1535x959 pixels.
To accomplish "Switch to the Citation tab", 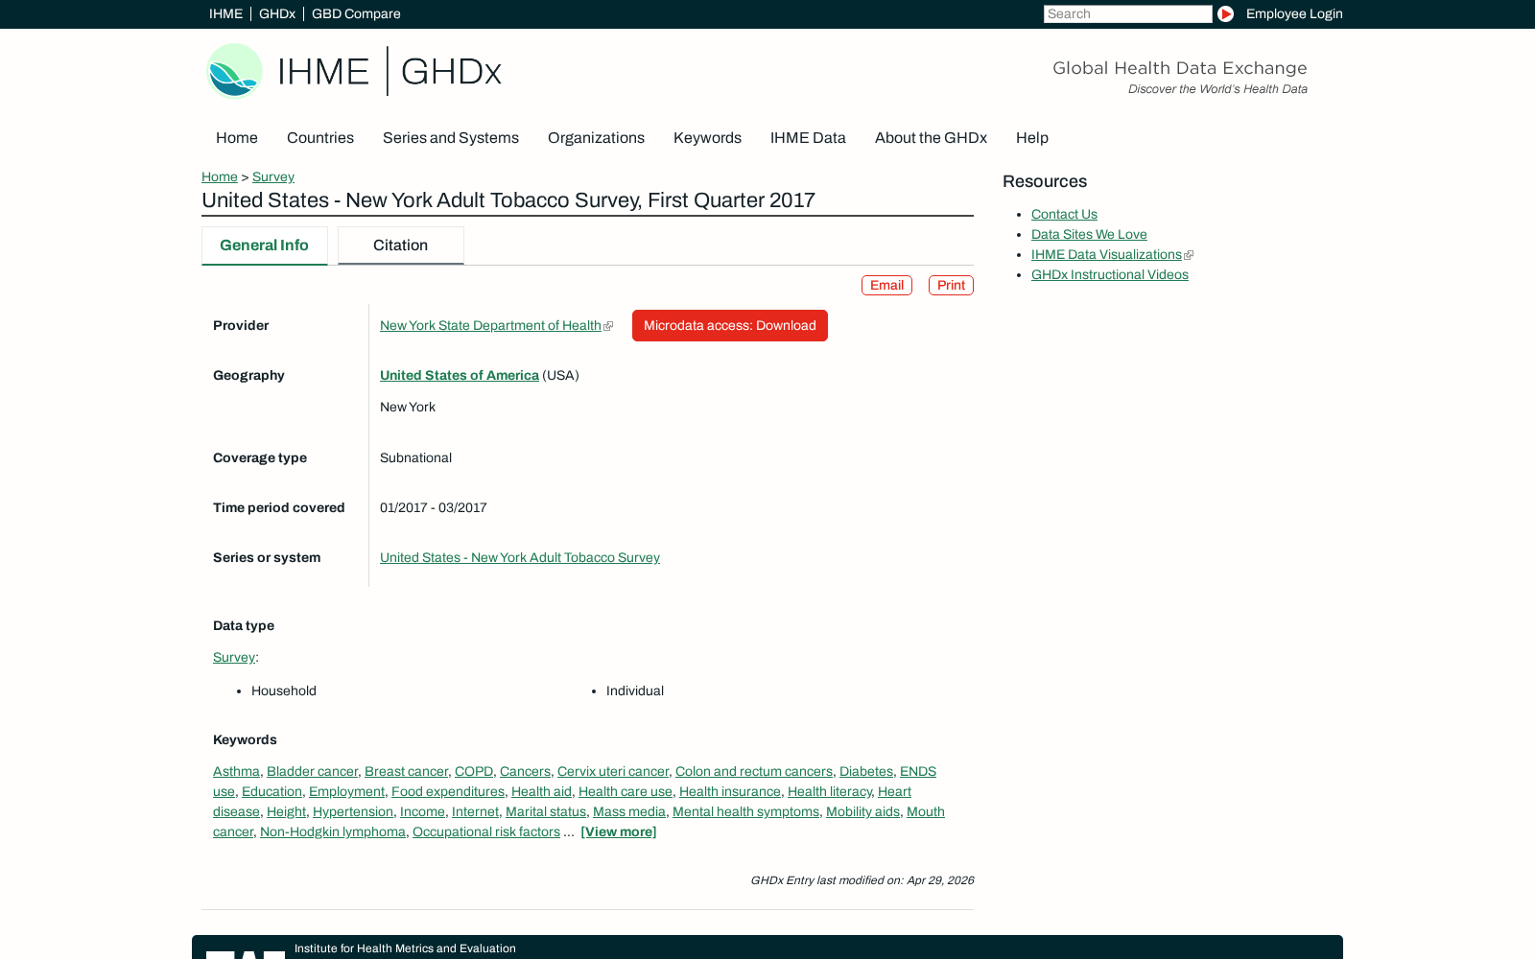I will tap(400, 246).
